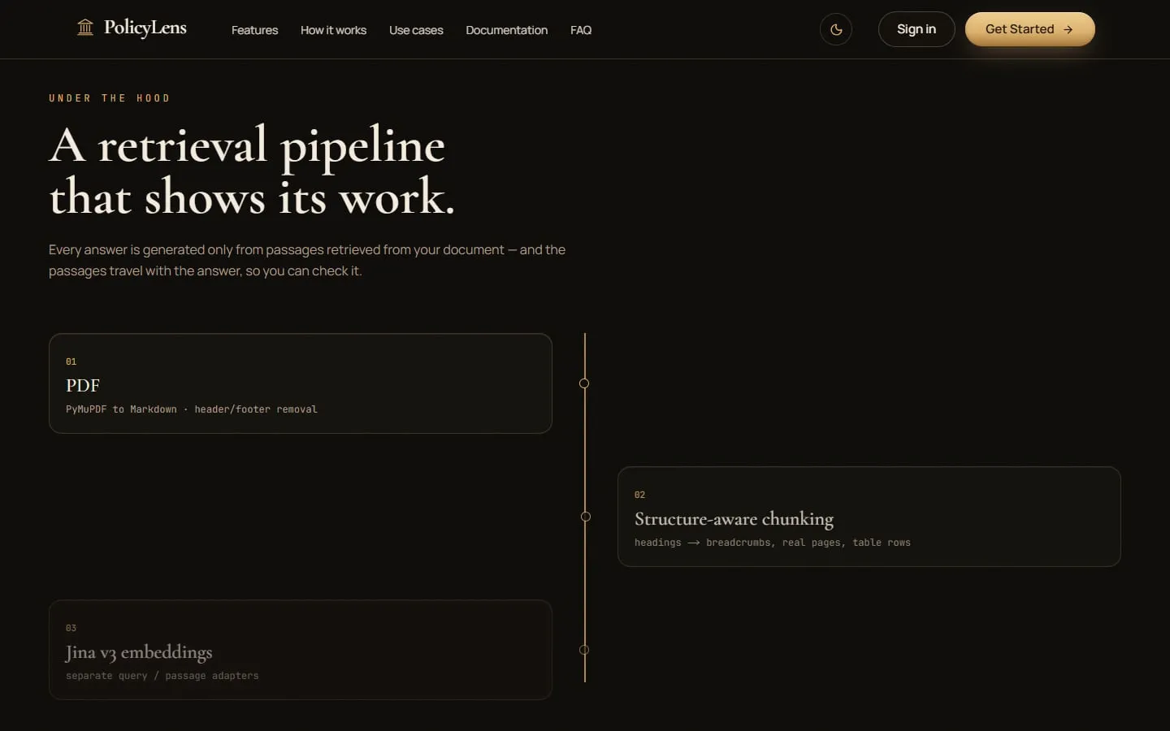Select the Structure-aware chunking card
The height and width of the screenshot is (731, 1170).
point(869,517)
